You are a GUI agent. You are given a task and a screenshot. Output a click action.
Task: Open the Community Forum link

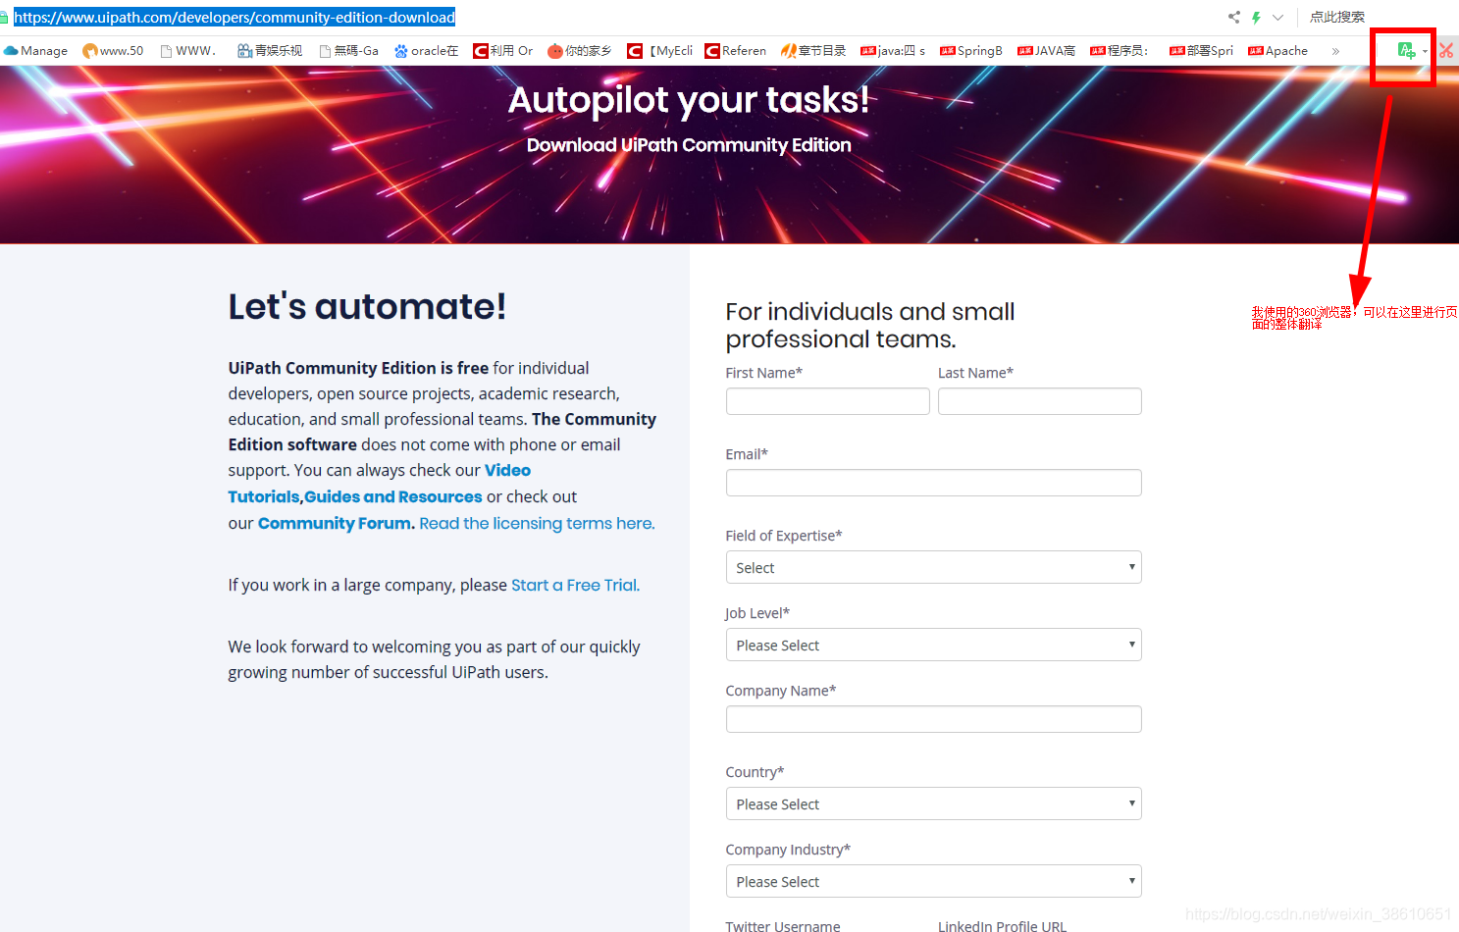tap(336, 523)
